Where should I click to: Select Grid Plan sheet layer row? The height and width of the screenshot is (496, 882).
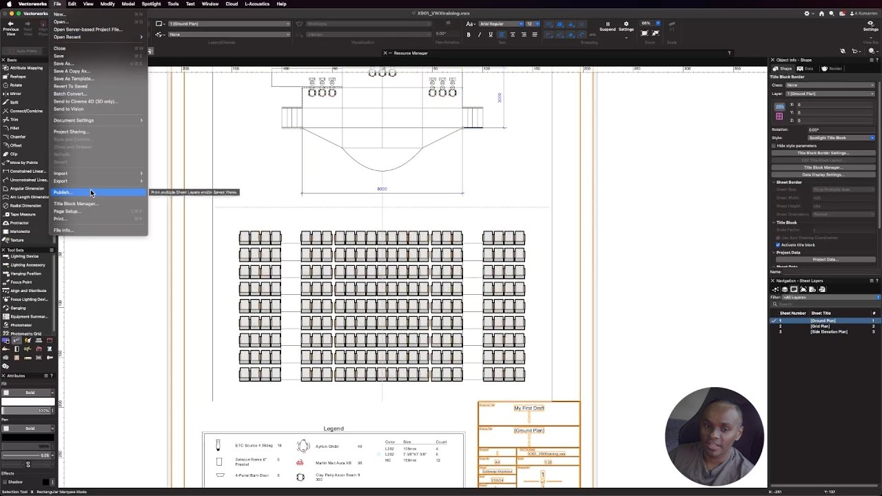(823, 327)
